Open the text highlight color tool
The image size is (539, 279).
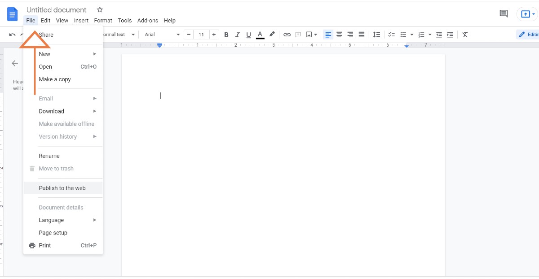point(272,34)
